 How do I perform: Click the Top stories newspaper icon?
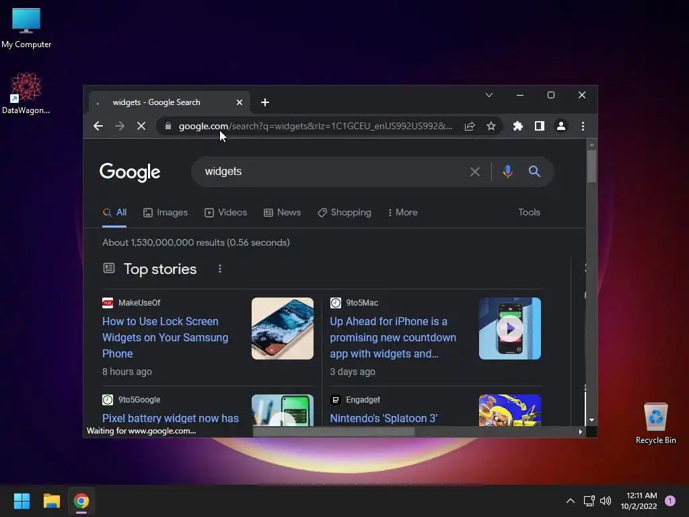point(108,268)
